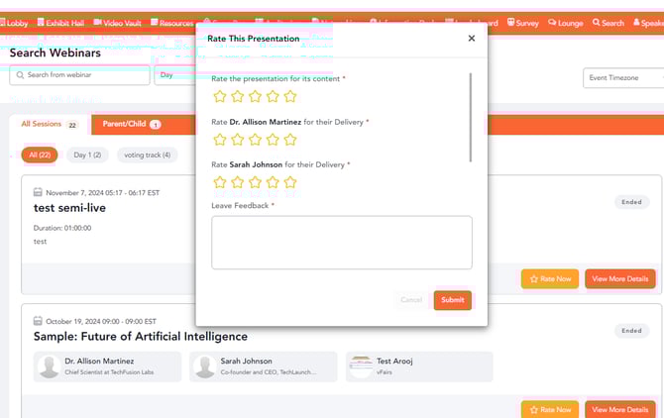
Task: Give the presentation content a first-star rating
Action: [x=220, y=96]
